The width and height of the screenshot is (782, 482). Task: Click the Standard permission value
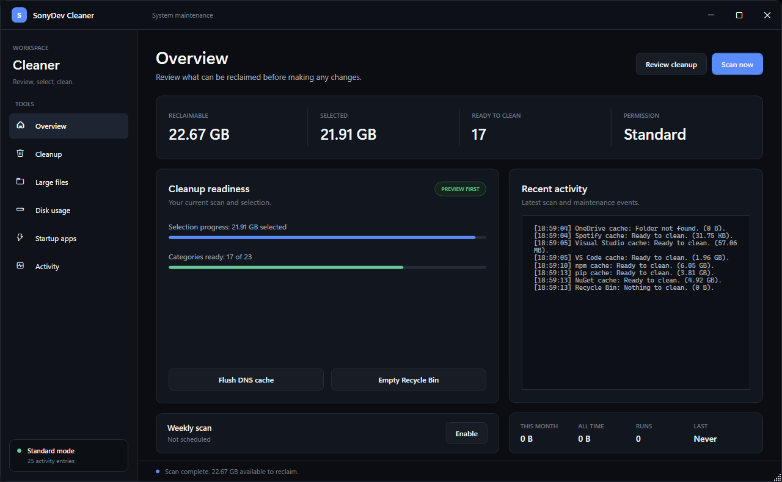[x=655, y=134]
